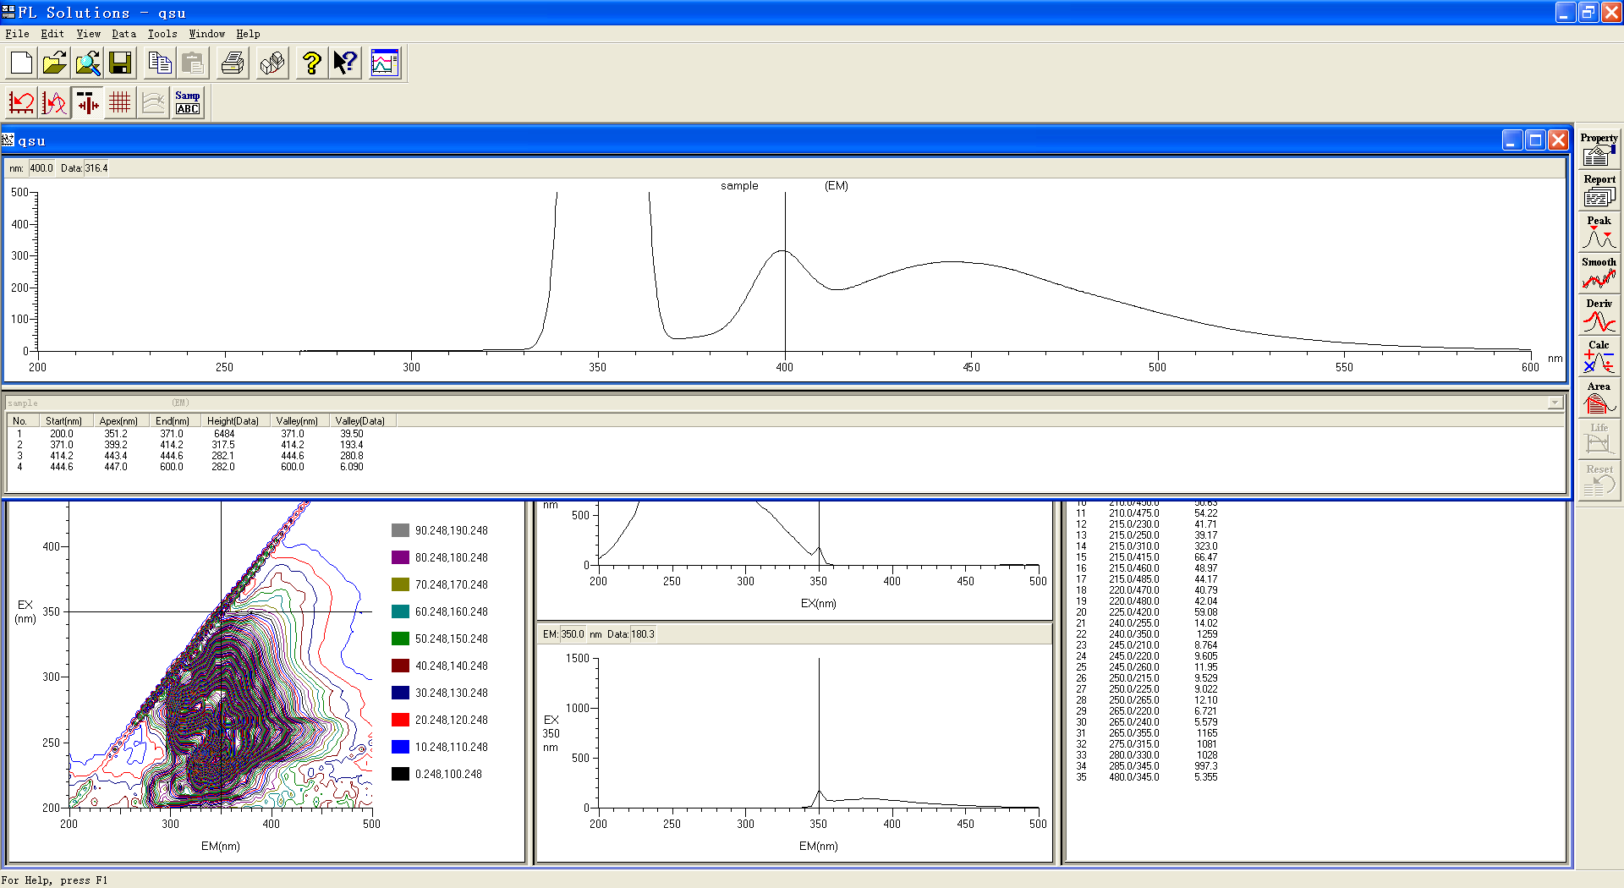Image resolution: width=1624 pixels, height=888 pixels.
Task: Apply Smooth from the sidebar
Action: coord(1599,273)
